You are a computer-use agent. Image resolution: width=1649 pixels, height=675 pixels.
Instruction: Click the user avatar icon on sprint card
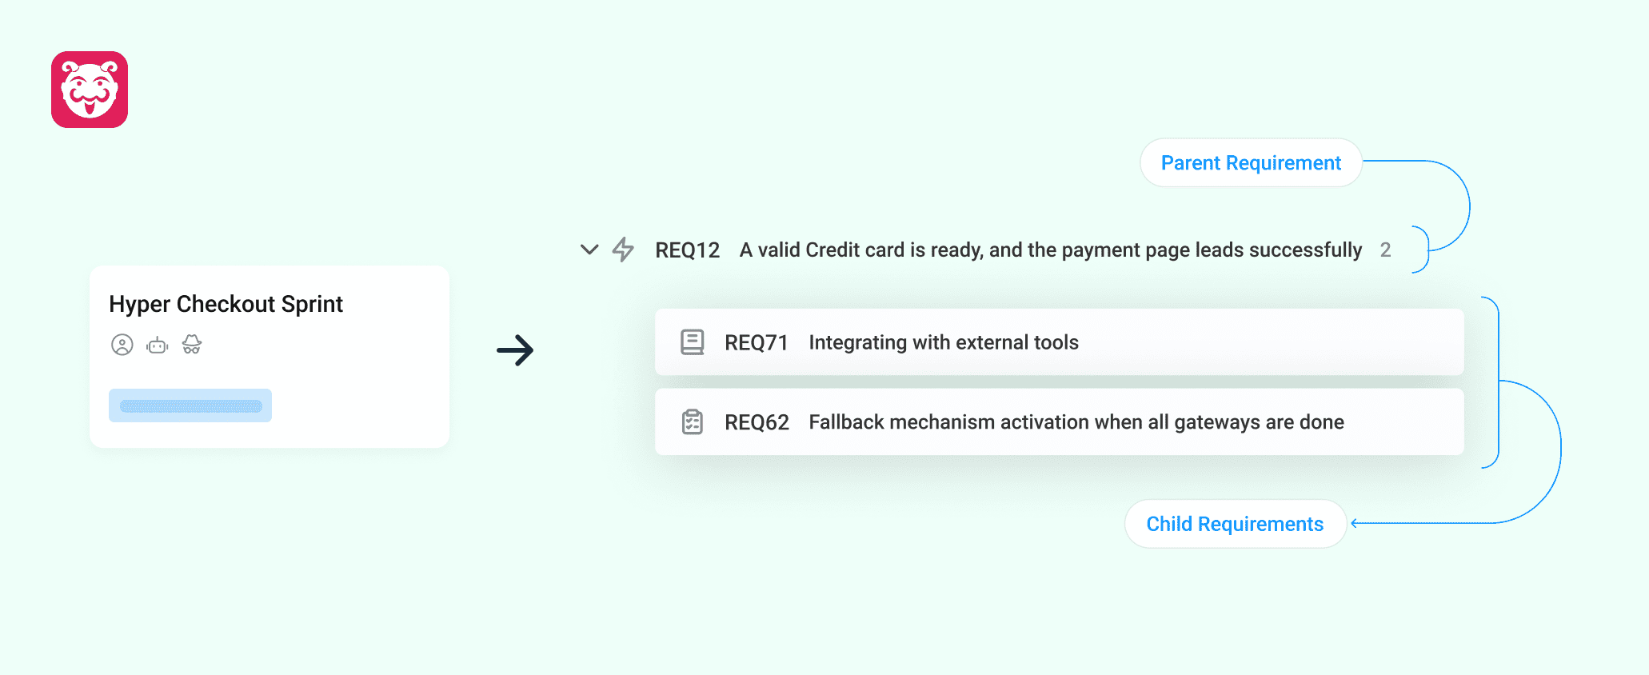122,345
